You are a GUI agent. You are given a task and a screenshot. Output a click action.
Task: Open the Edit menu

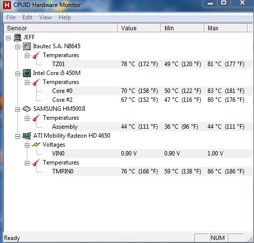click(27, 17)
